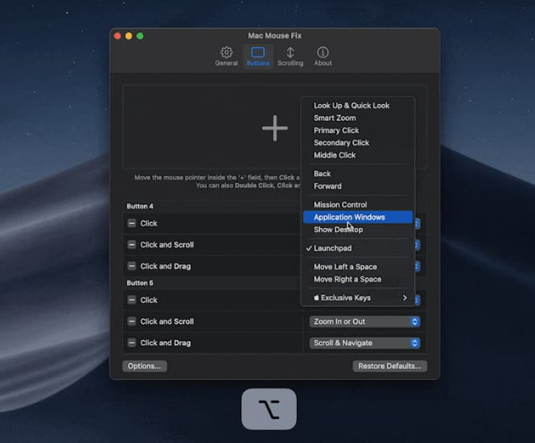Remove Button 5 Click and Scroll

coord(132,321)
